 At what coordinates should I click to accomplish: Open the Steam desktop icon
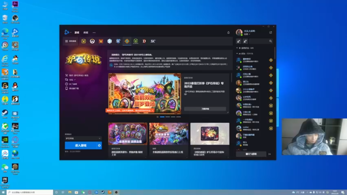[5, 114]
